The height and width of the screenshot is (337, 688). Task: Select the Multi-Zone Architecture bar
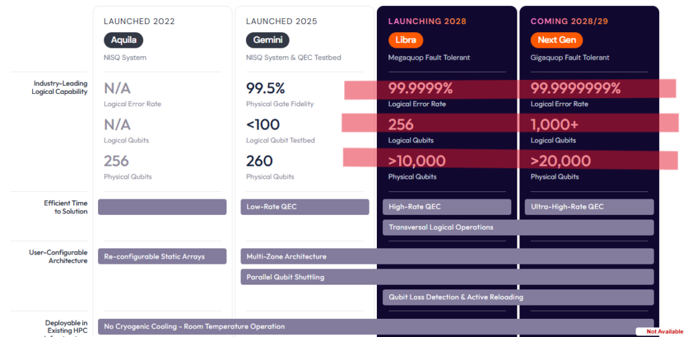(447, 256)
